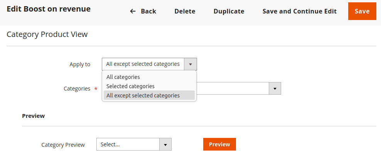Delete the Boost on revenue rule
This screenshot has height=166, width=381.
tap(185, 12)
